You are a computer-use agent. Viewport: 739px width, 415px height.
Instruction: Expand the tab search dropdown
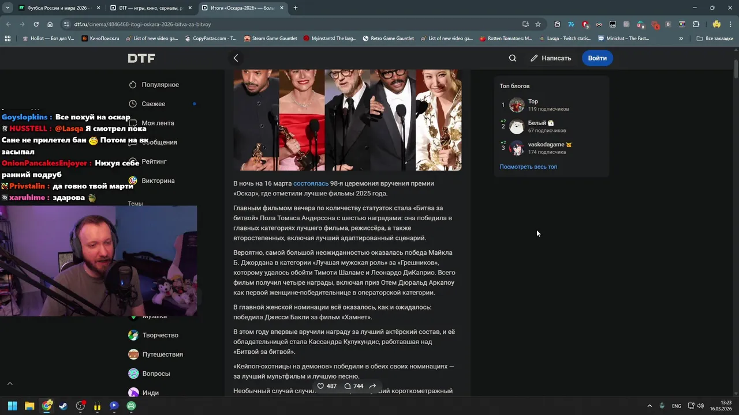tap(8, 8)
